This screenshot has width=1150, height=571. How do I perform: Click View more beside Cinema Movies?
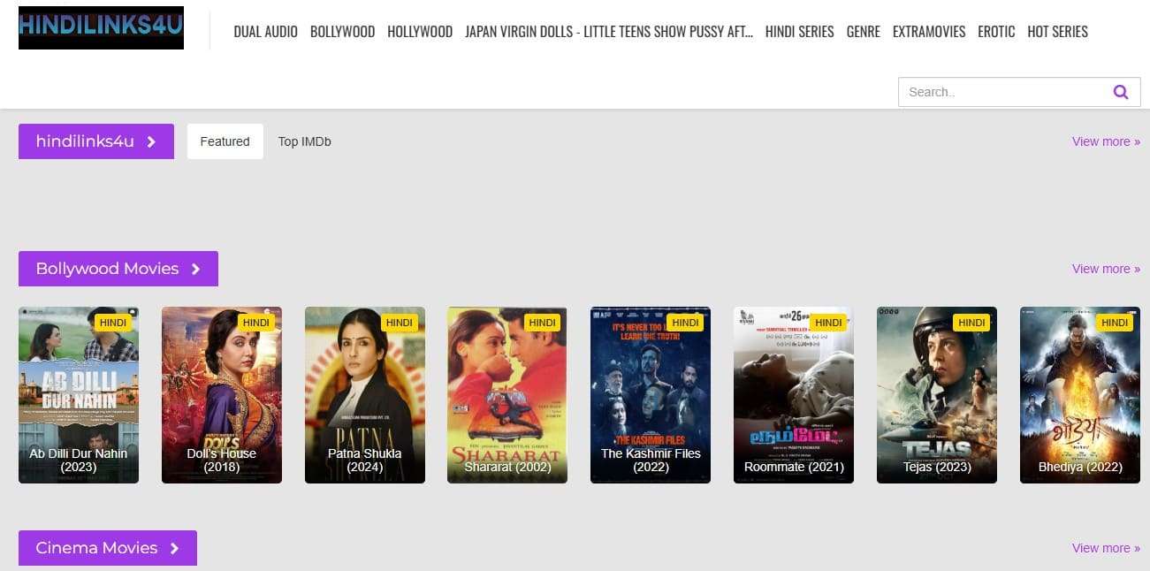[x=1106, y=548]
